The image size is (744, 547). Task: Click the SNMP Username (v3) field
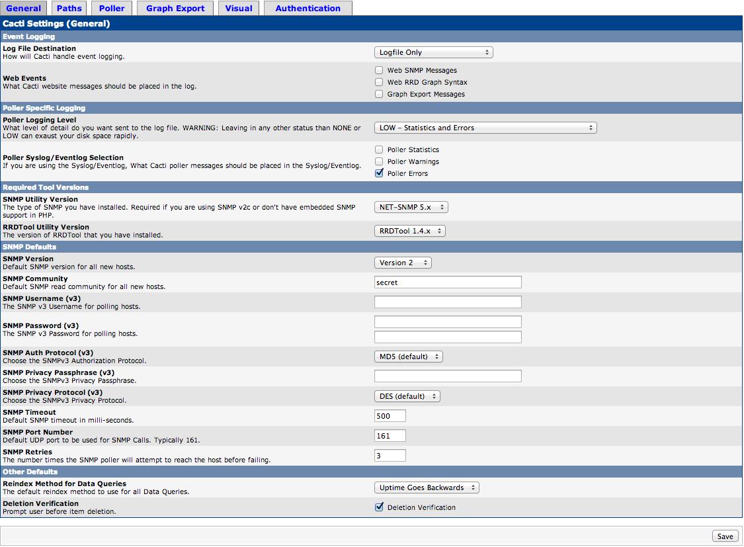click(448, 302)
